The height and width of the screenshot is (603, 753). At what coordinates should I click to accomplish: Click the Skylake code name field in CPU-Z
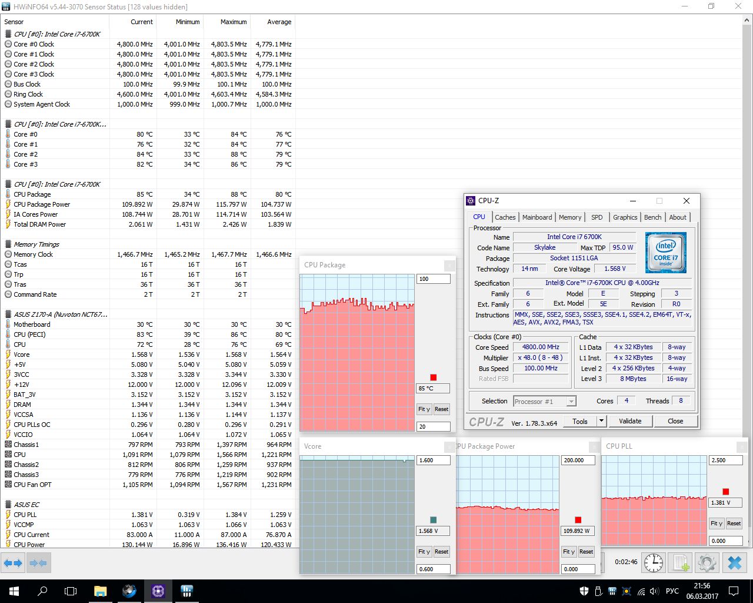(x=544, y=248)
